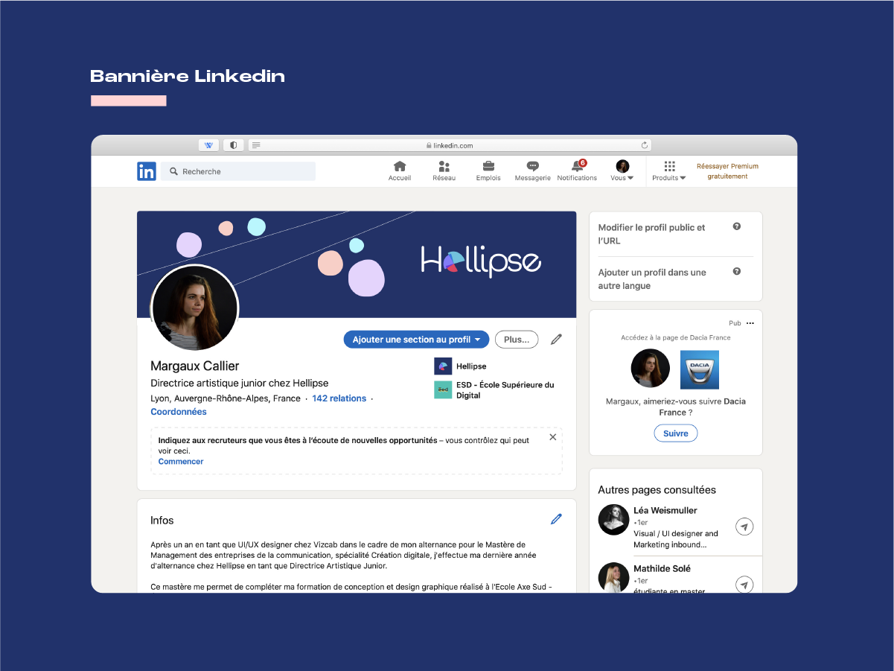Screen dimensions: 894x671
Task: Edit the Infos section pencil
Action: click(556, 519)
